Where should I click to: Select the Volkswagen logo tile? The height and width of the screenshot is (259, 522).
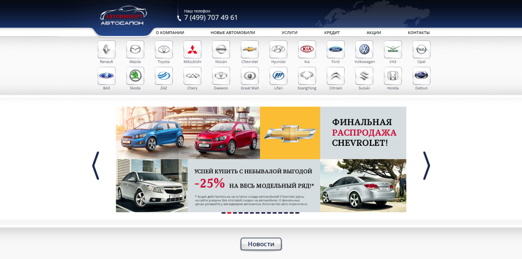click(x=364, y=49)
